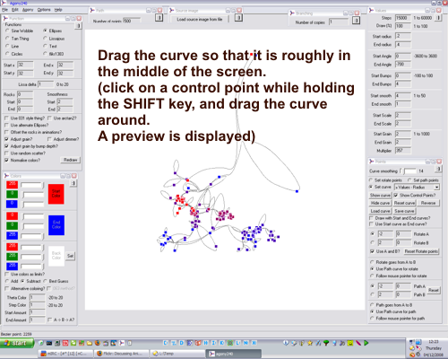The width and height of the screenshot is (448, 359).
Task: Click the red Start Color swatch
Action: [56, 194]
